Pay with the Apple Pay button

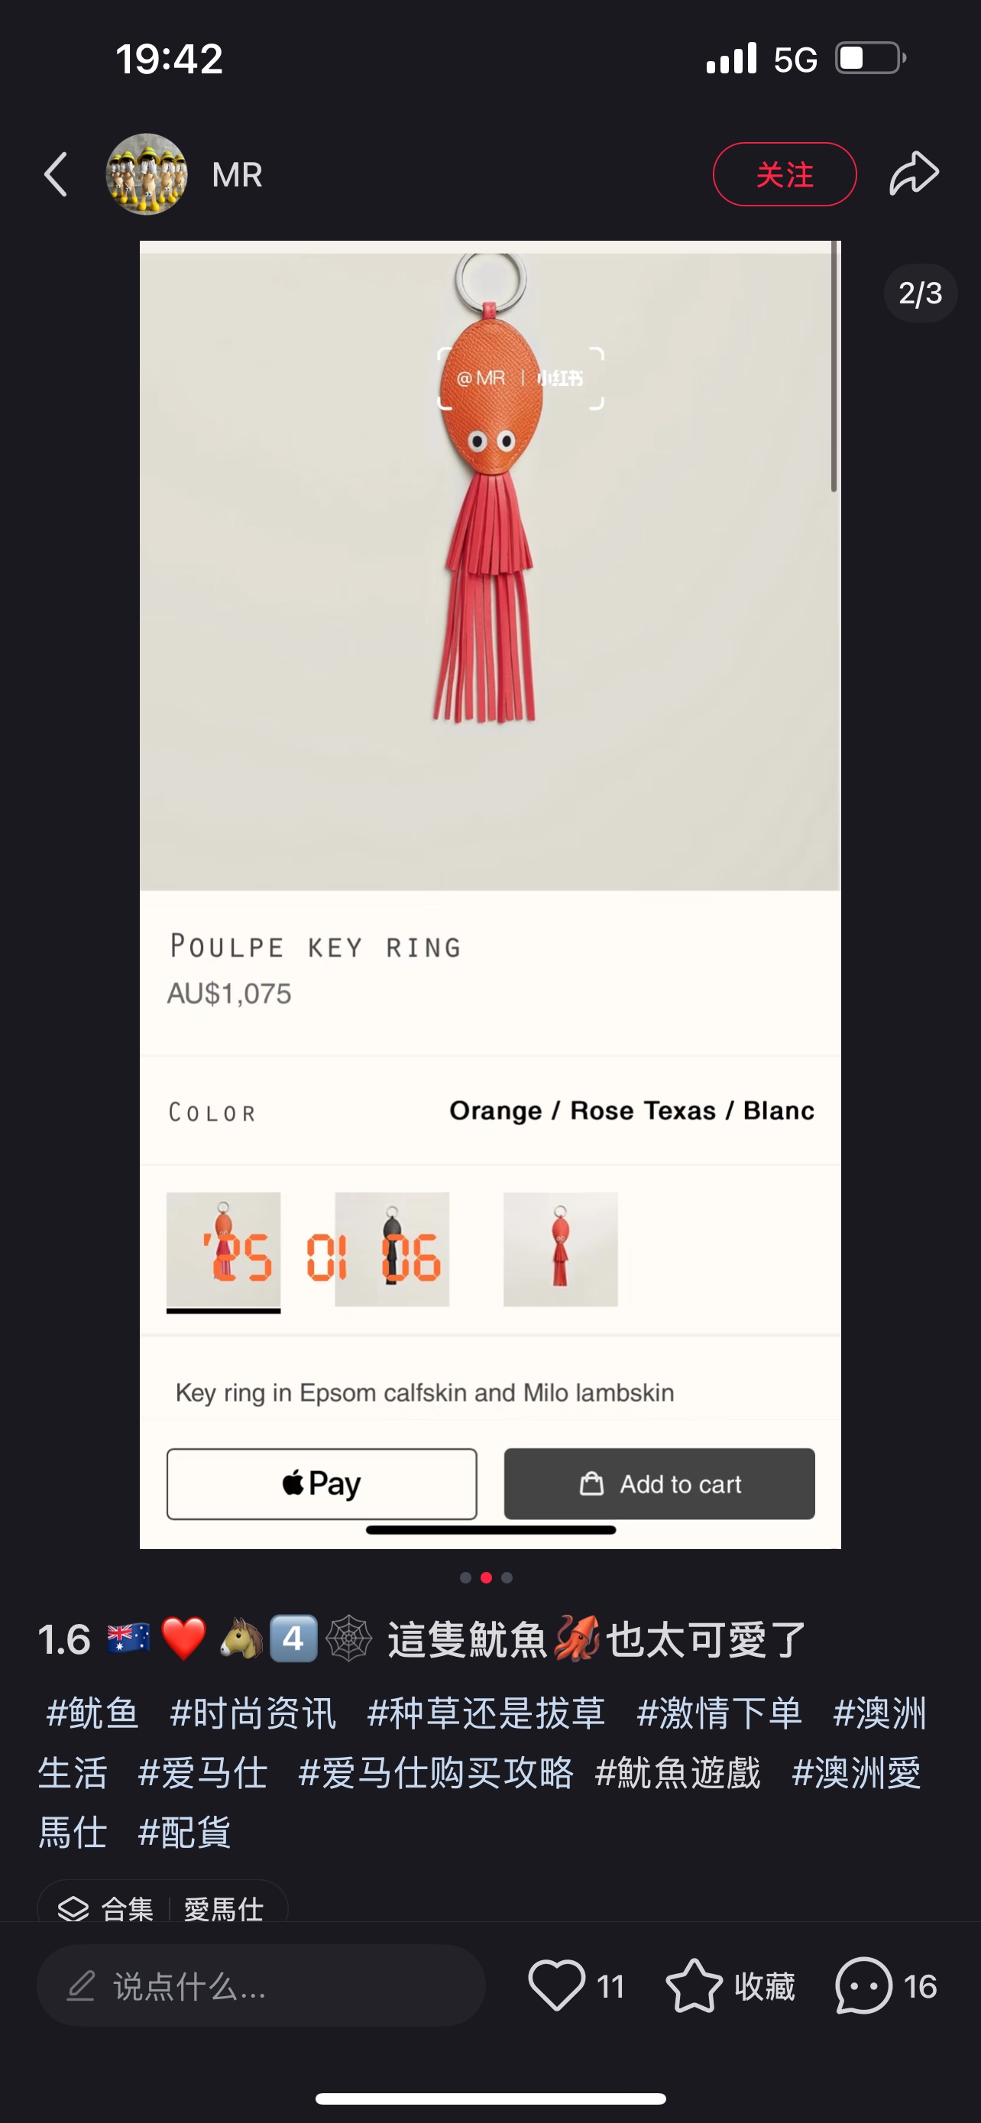[x=321, y=1483]
